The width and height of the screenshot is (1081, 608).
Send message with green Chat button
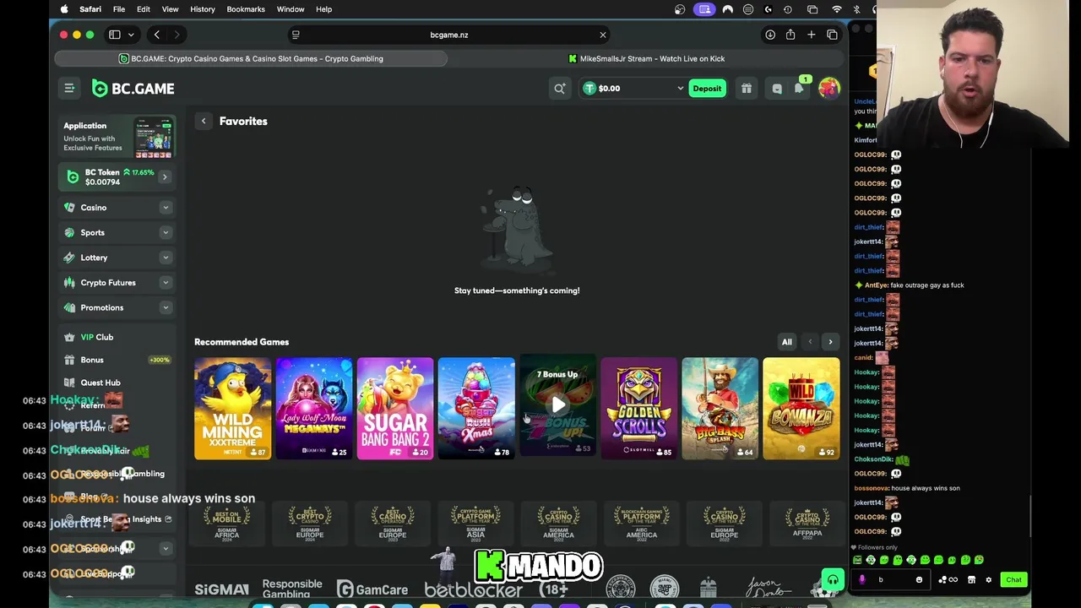click(x=1013, y=579)
